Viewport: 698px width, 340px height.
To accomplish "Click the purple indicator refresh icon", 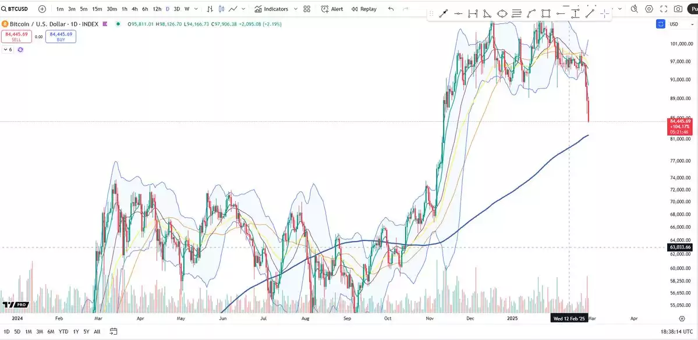I will click(x=20, y=50).
